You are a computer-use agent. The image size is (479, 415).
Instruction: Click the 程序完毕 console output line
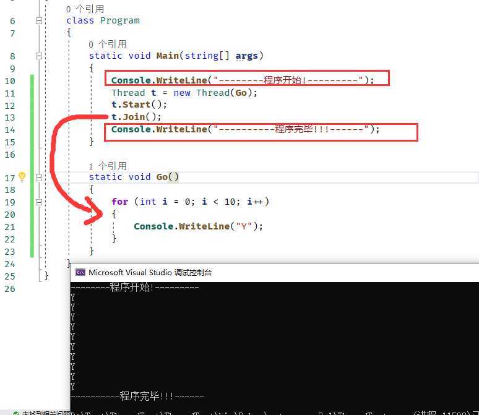pyautogui.click(x=137, y=396)
